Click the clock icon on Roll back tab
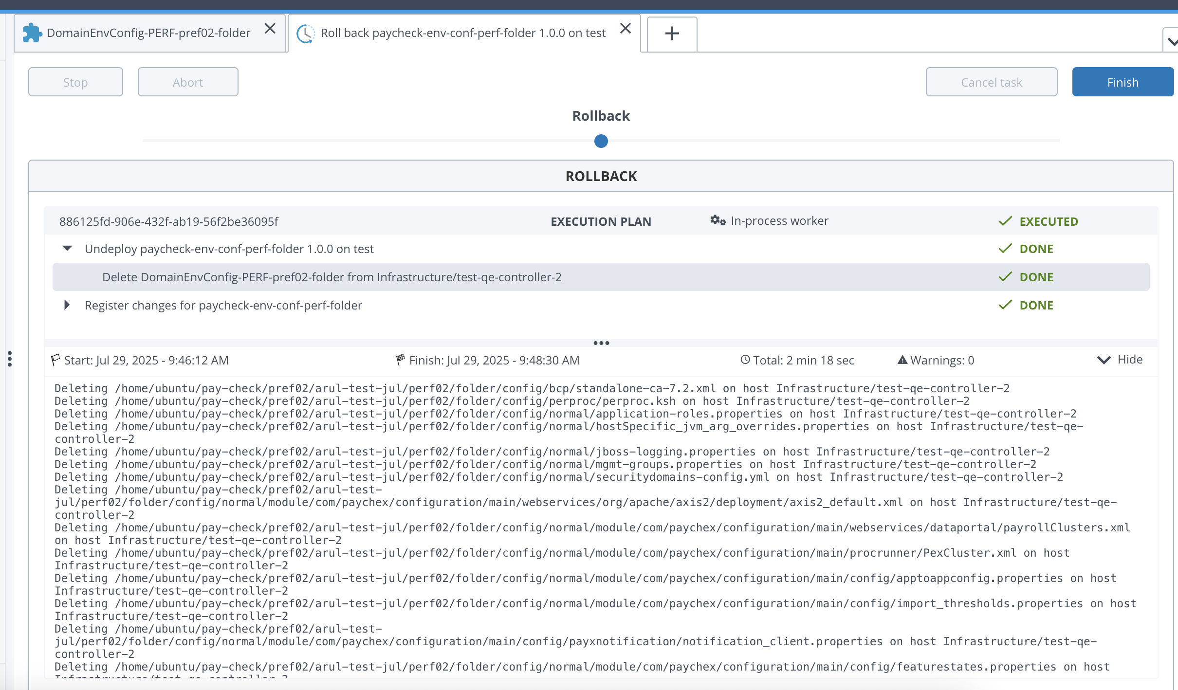Viewport: 1178px width, 690px height. pos(306,33)
